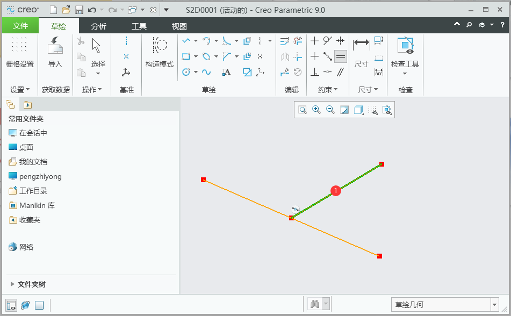The image size is (511, 316).
Task: Switch to the 视图 tab
Action: [x=179, y=26]
